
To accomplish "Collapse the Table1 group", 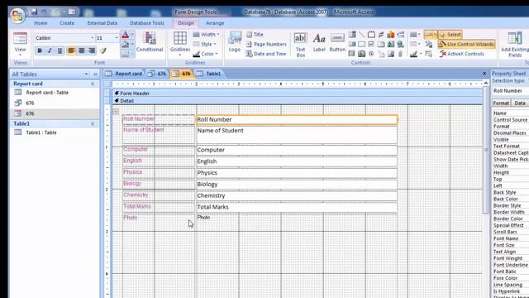I will click(x=92, y=123).
